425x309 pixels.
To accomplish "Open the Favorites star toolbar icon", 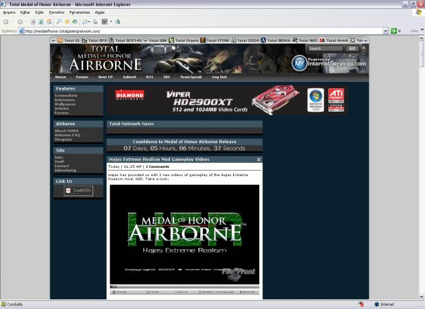I will tap(67, 22).
